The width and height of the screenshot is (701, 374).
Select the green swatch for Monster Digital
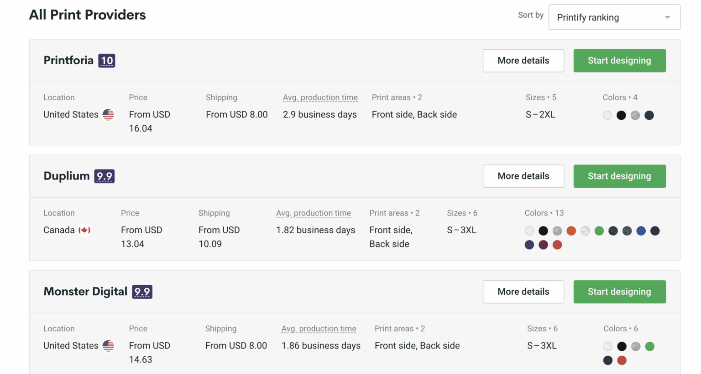(x=650, y=347)
